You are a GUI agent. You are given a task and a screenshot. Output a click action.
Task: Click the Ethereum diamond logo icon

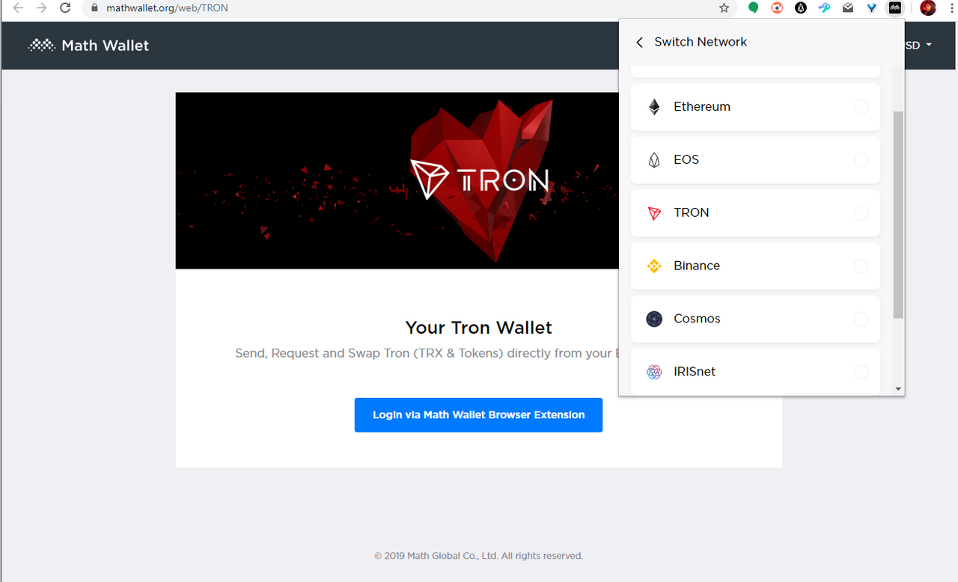(x=654, y=107)
